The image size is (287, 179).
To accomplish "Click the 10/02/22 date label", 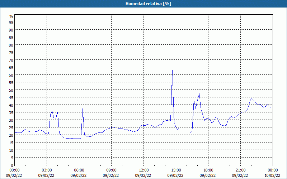I will tap(273, 175).
